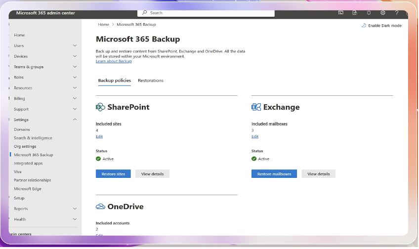The image size is (419, 249).
Task: Open the settings gear in header
Action: [x=383, y=13]
